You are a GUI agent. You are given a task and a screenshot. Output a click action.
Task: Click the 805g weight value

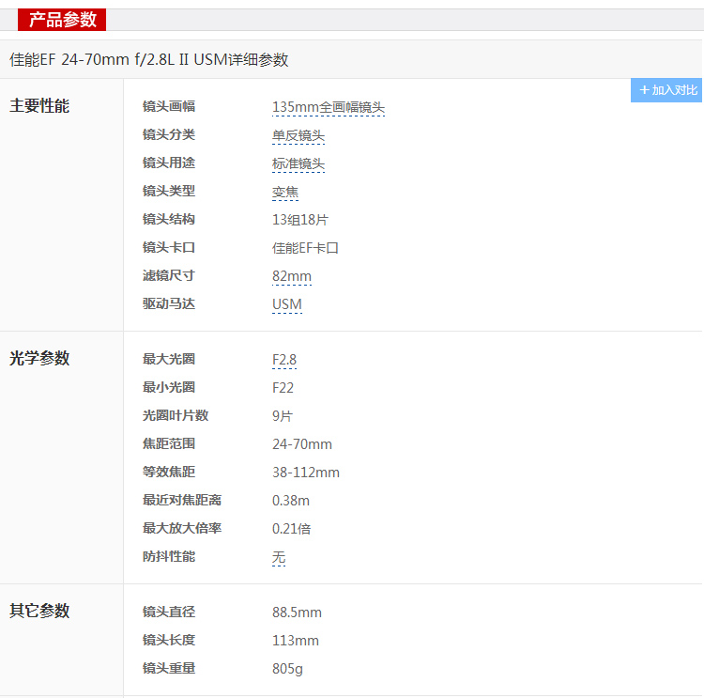click(x=287, y=669)
